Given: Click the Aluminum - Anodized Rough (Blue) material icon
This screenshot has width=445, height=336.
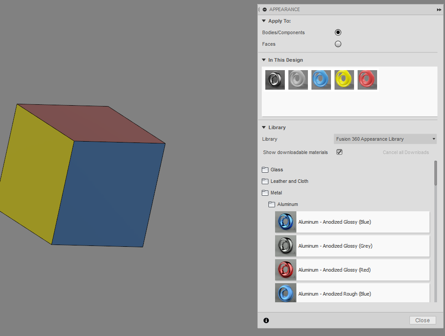Looking at the screenshot, I should (285, 293).
